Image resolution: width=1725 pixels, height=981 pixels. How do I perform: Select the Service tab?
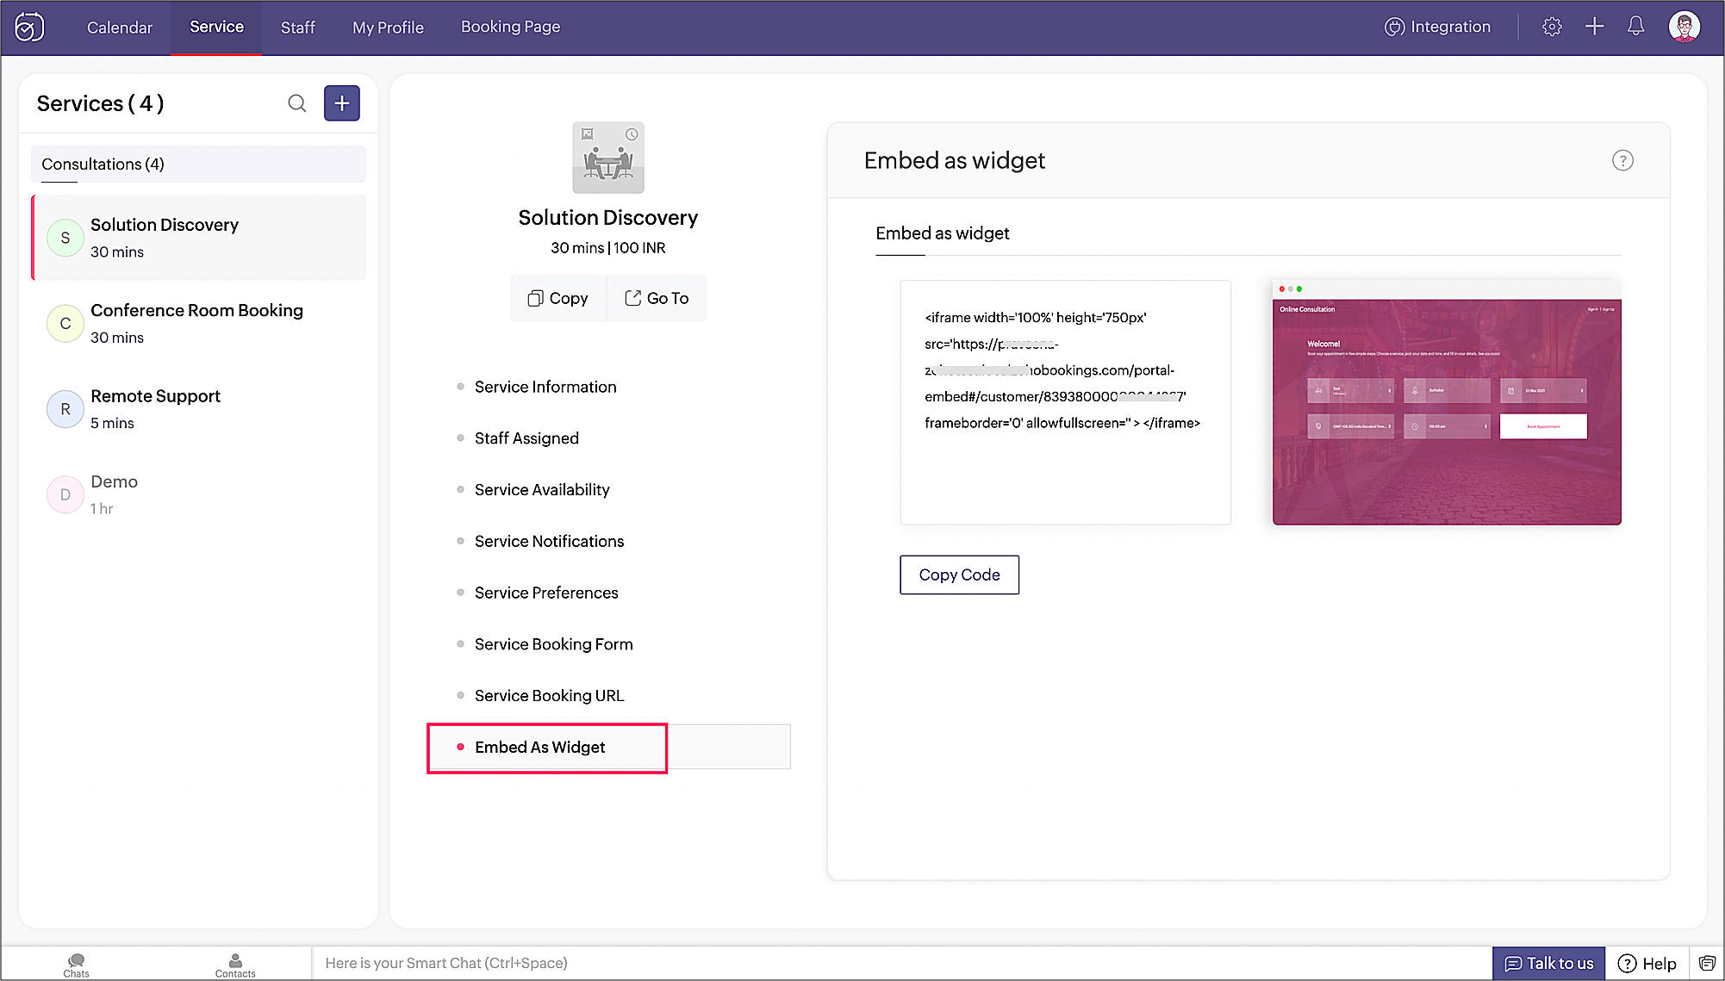point(216,27)
